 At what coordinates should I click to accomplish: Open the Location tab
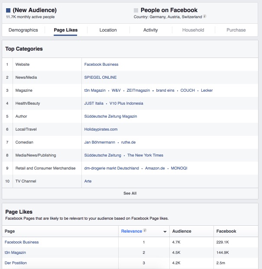click(x=108, y=30)
